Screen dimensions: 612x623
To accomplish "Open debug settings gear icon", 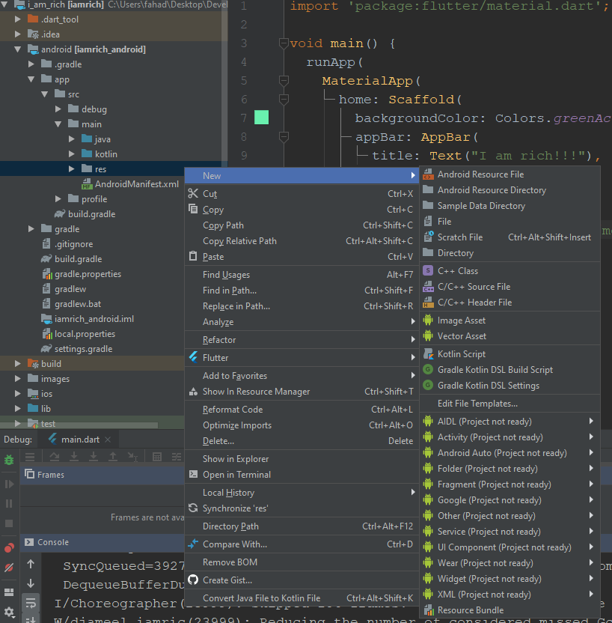I will point(9,612).
